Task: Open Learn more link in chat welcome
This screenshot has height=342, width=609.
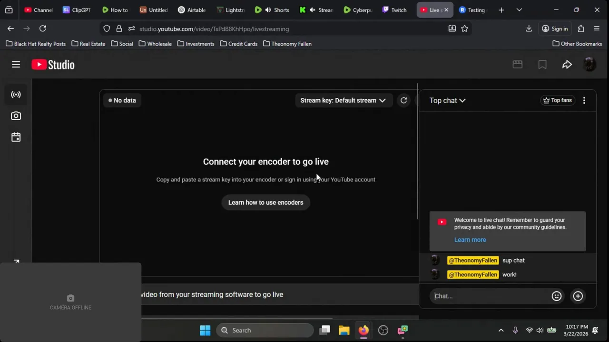Action: click(470, 240)
